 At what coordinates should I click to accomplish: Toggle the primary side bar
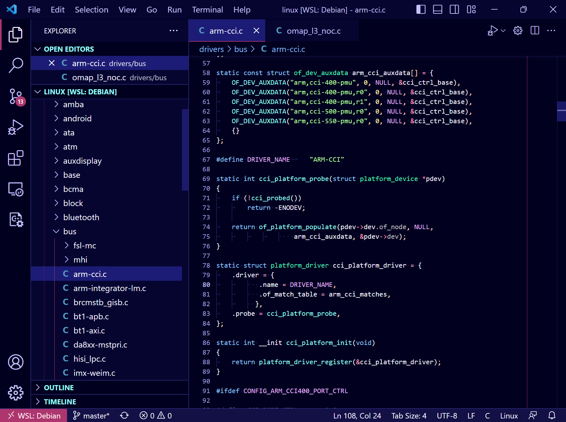tap(421, 10)
